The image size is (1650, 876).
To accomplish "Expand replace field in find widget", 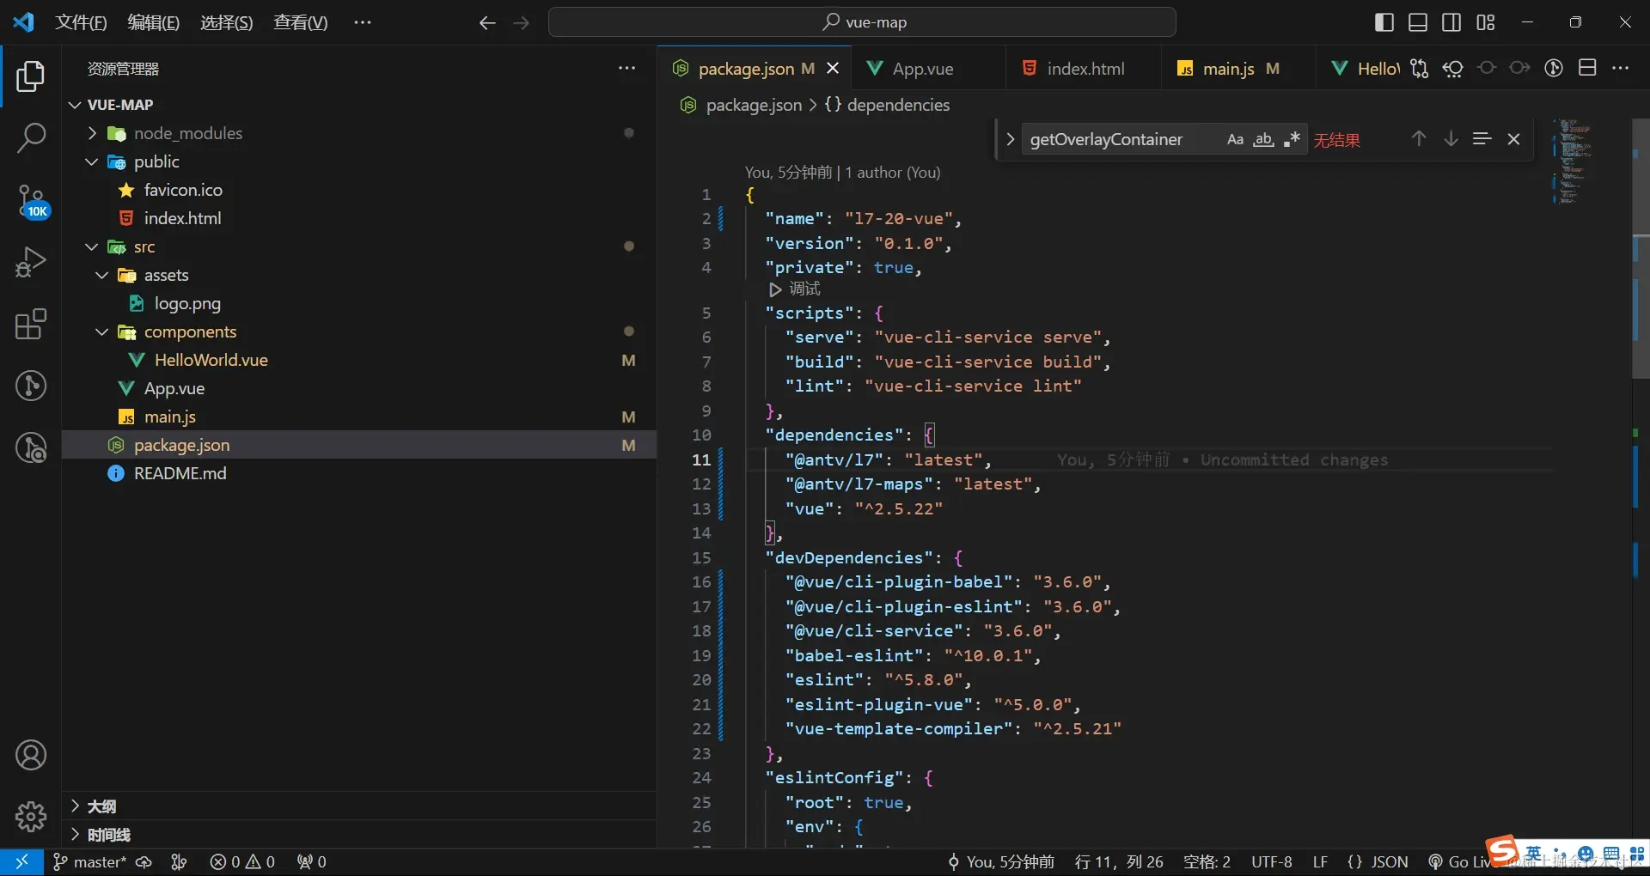I will (1010, 139).
